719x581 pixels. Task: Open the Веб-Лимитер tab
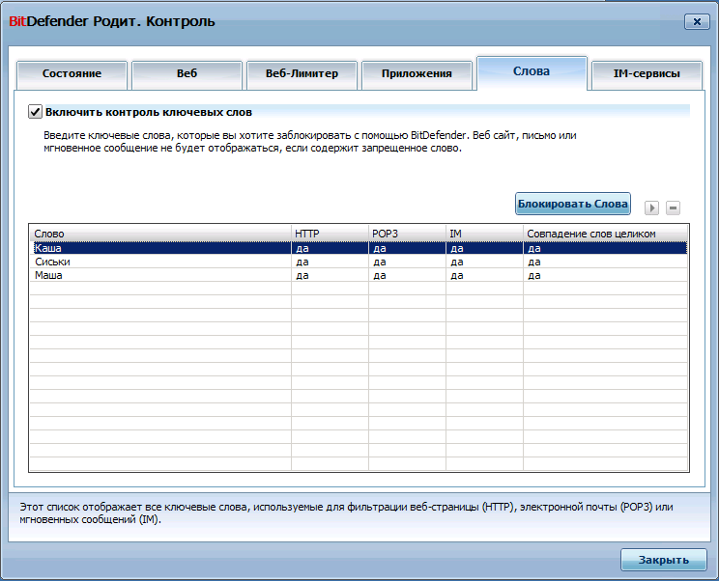click(302, 74)
